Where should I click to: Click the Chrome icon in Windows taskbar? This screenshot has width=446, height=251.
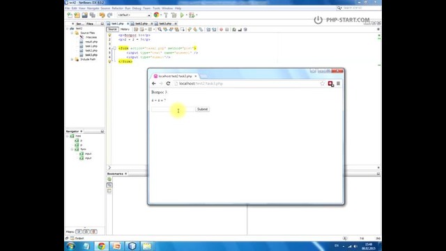(101, 246)
